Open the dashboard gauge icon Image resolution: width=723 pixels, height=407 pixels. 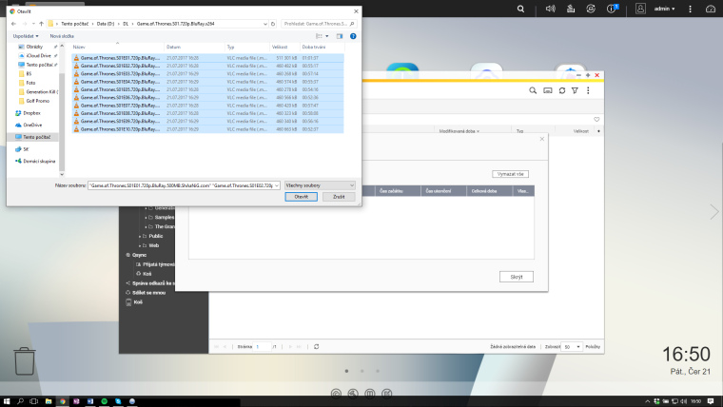tap(710, 8)
